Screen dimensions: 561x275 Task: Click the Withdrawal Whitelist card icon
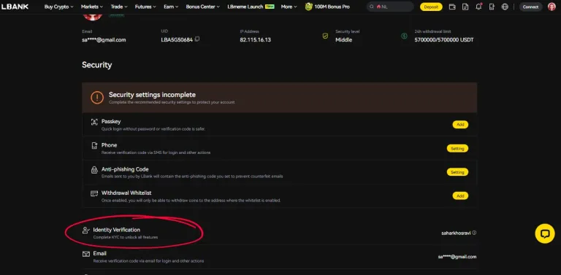point(94,193)
